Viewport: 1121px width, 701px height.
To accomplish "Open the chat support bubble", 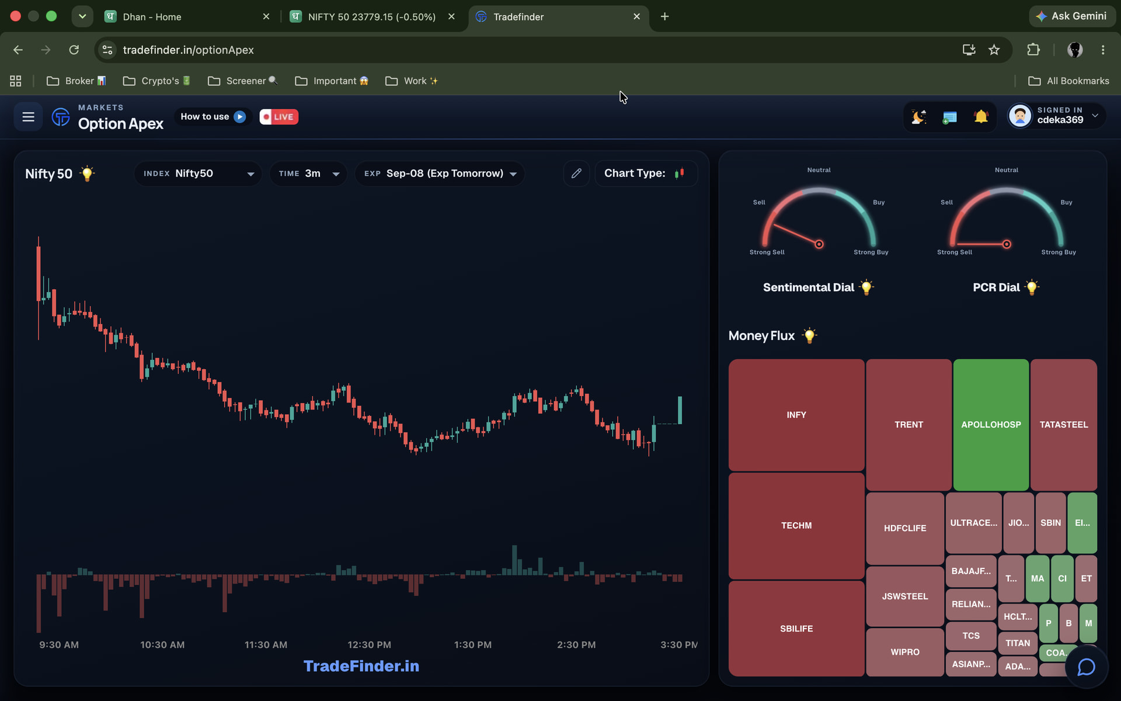I will click(x=1086, y=667).
